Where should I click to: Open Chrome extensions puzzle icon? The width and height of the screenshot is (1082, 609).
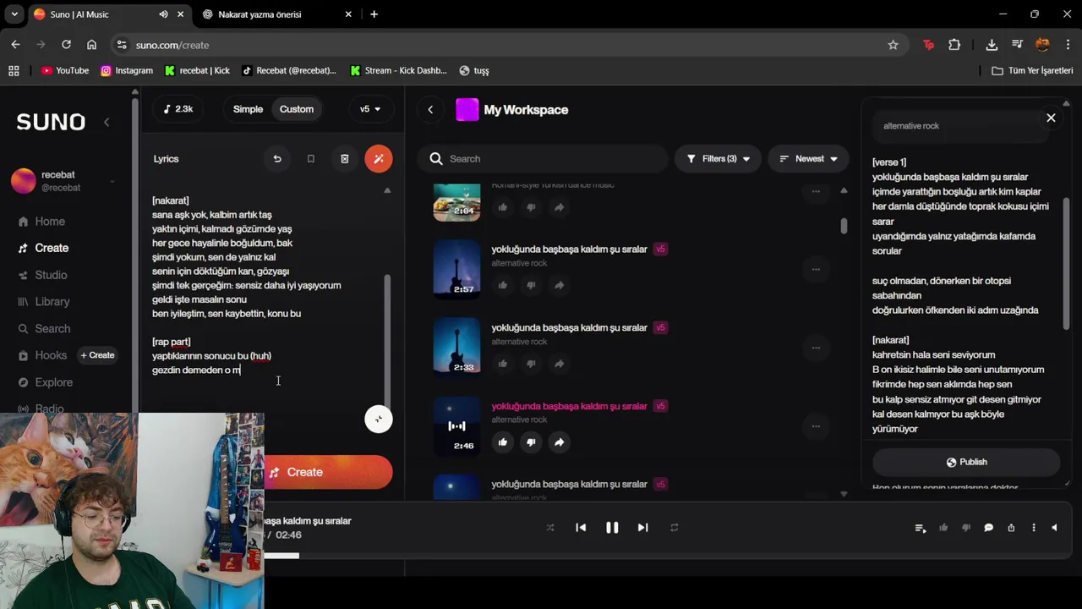point(954,45)
